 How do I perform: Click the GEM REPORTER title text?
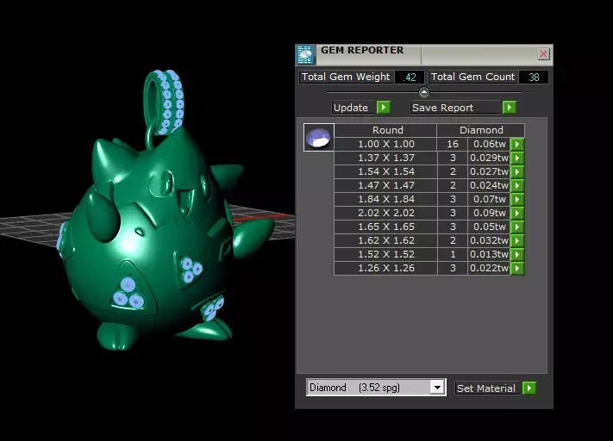coord(362,51)
